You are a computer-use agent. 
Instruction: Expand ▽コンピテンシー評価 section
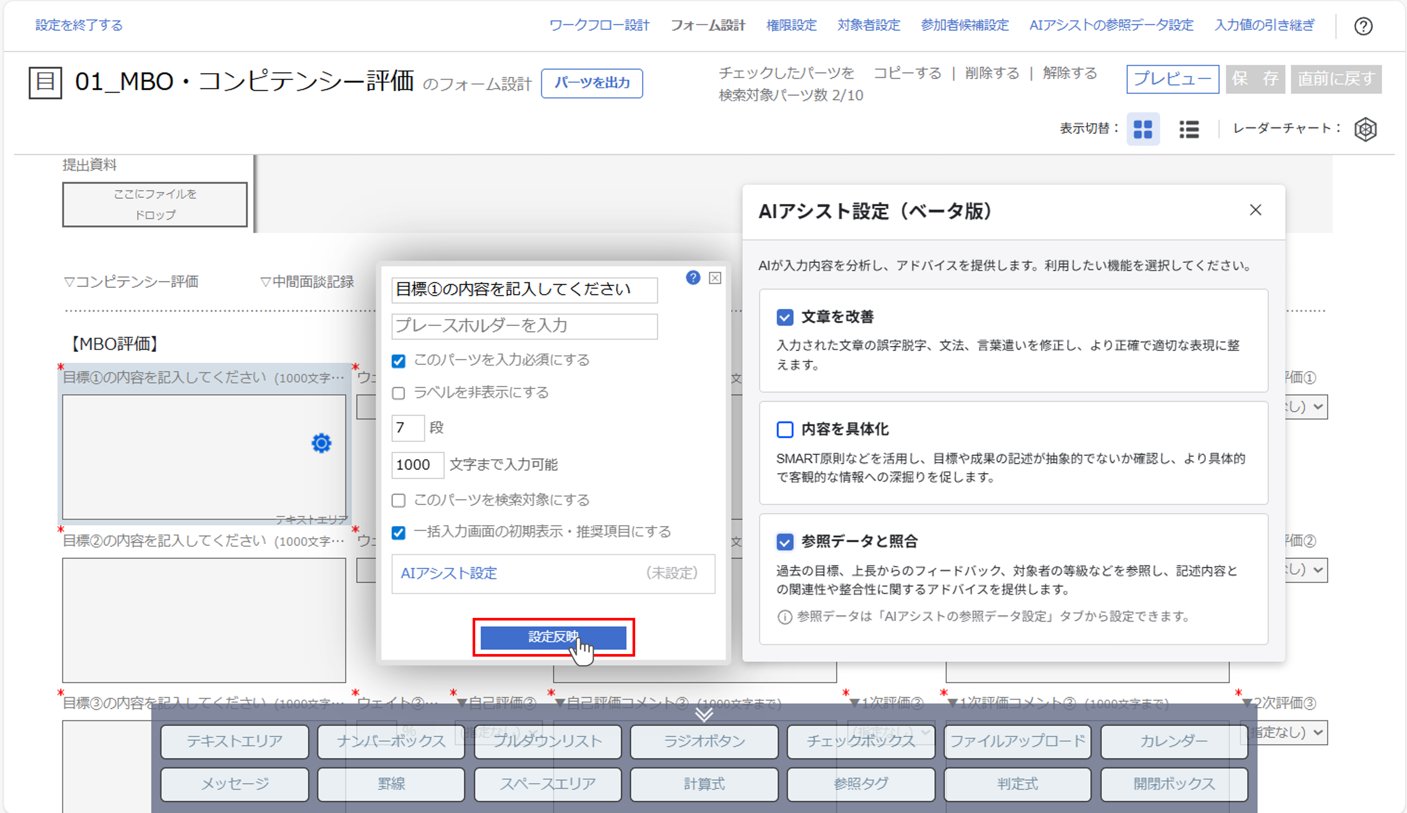pyautogui.click(x=132, y=282)
